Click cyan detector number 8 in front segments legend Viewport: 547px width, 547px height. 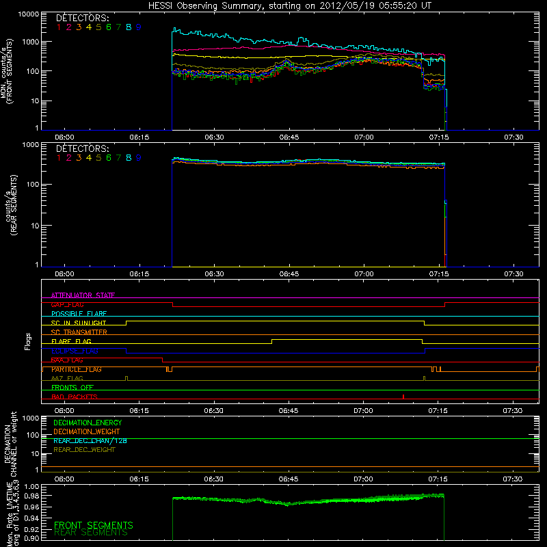pyautogui.click(x=129, y=27)
